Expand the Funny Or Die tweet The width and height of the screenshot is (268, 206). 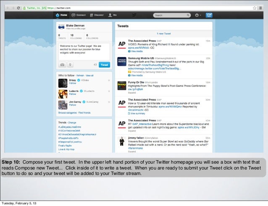point(132,93)
